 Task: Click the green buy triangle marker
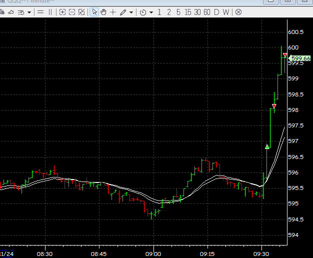pos(267,147)
